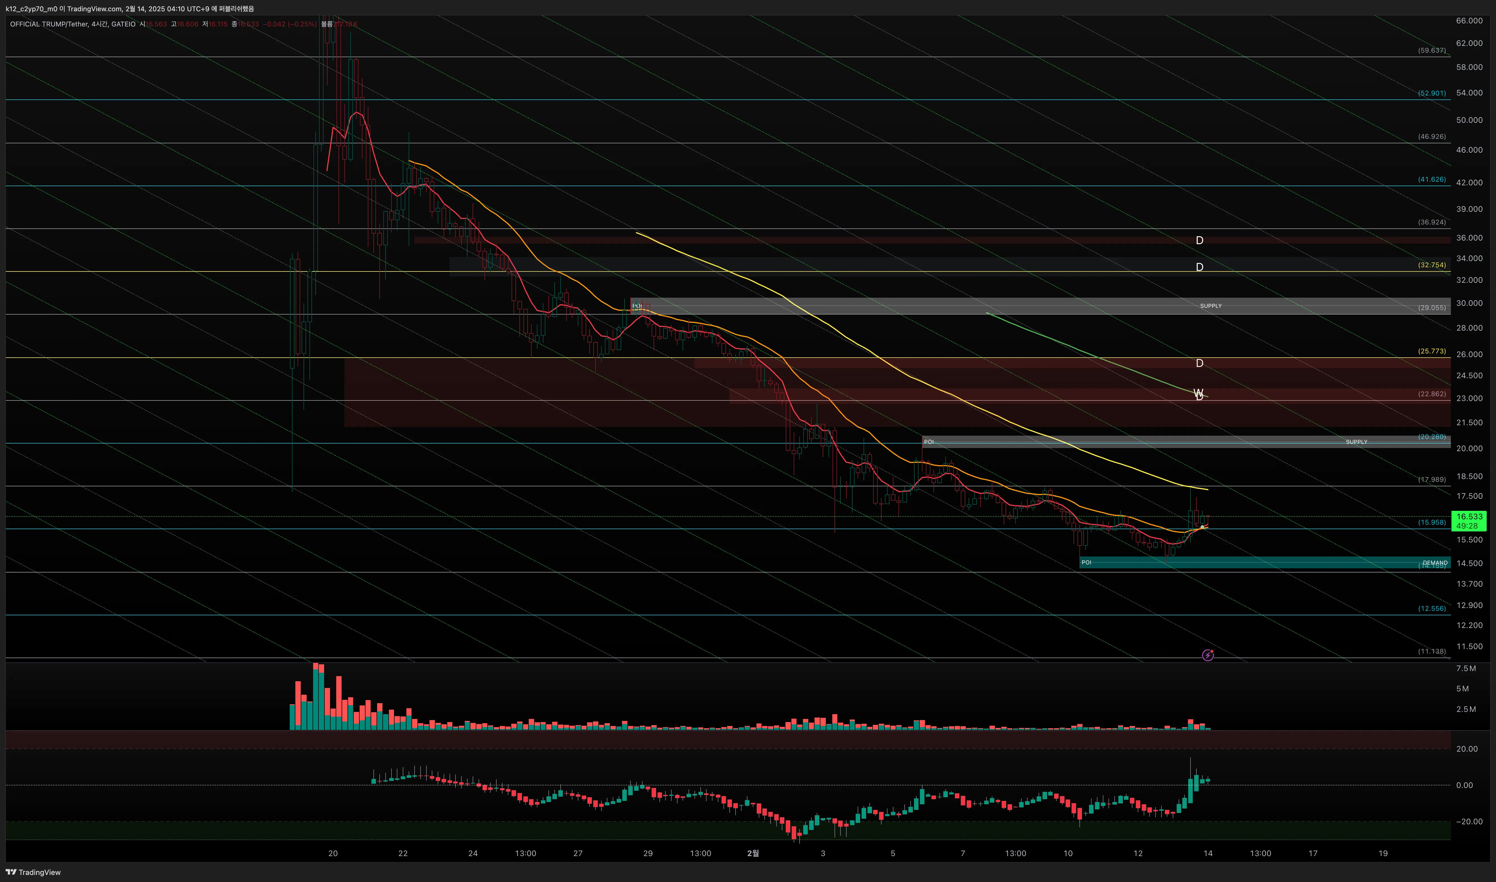The height and width of the screenshot is (882, 1496).
Task: Click the candle countdown 49:28
Action: (1467, 526)
